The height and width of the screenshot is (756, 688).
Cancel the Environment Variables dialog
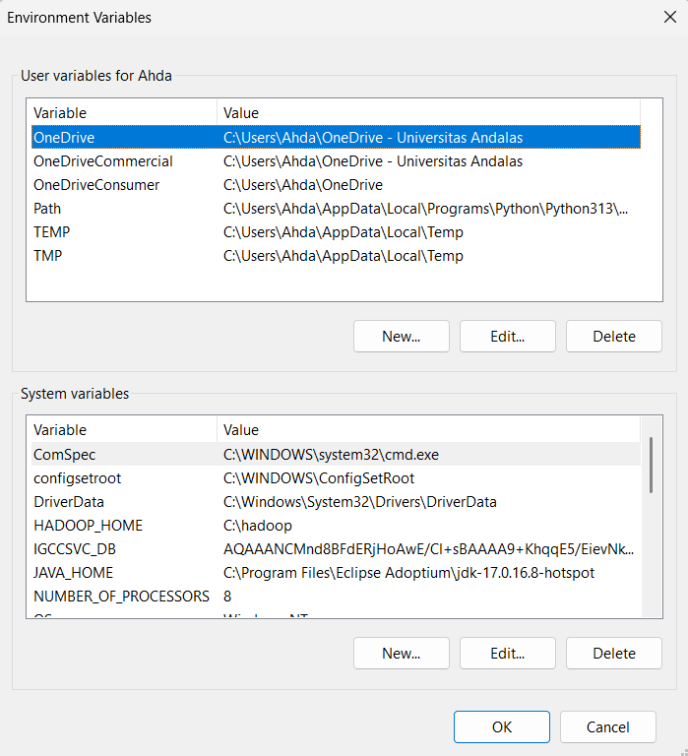[607, 727]
